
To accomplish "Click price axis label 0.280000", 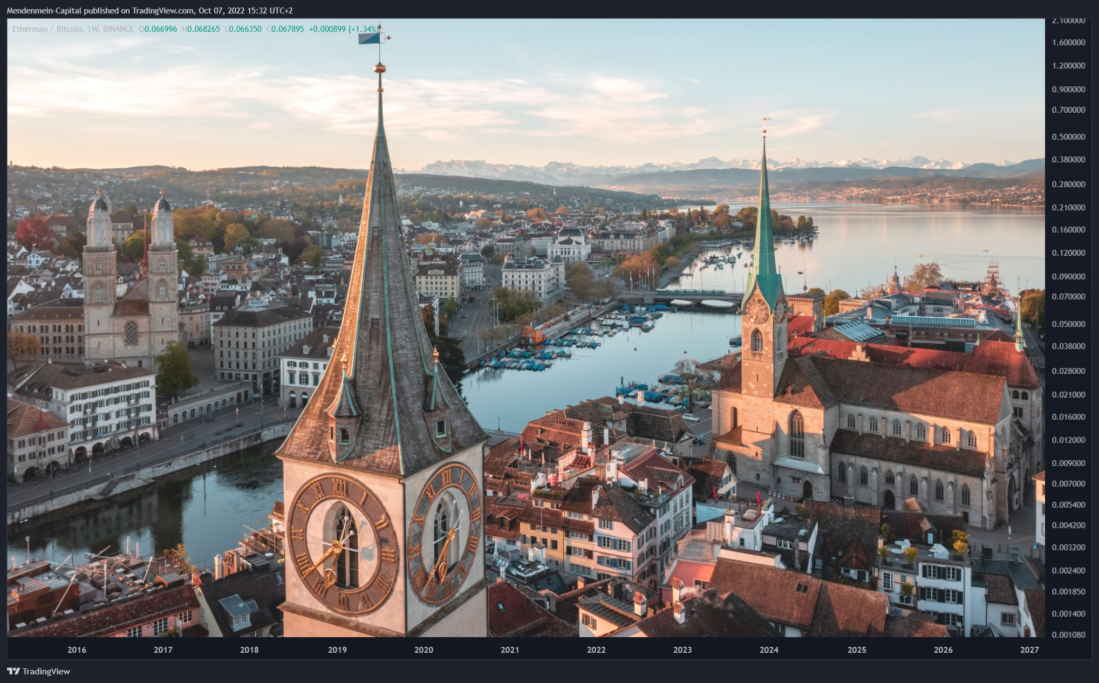I will (x=1068, y=184).
